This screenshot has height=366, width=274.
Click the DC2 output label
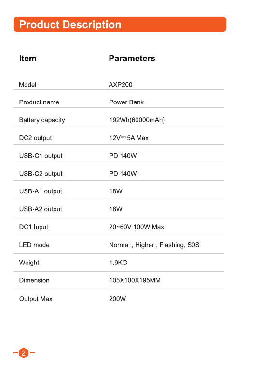35,138
